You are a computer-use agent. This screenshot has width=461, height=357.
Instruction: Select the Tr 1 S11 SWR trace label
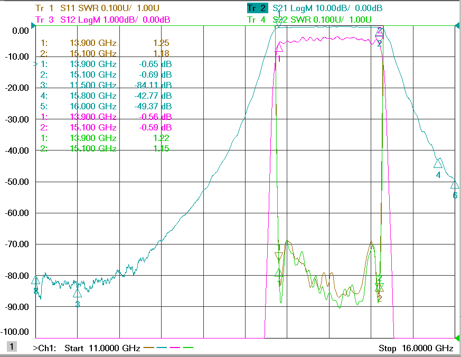[97, 8]
